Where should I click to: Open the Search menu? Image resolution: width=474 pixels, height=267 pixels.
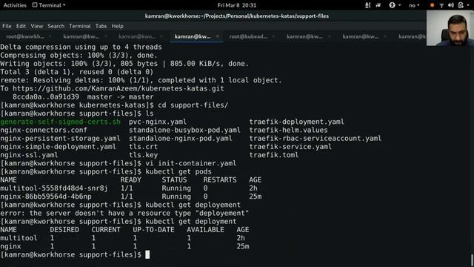(x=56, y=26)
